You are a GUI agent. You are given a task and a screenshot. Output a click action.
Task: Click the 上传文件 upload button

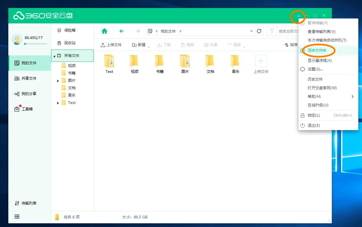[x=111, y=45]
